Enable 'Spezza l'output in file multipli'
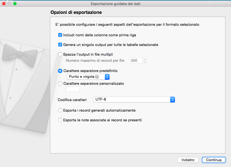This screenshot has width=231, height=167. click(x=60, y=54)
